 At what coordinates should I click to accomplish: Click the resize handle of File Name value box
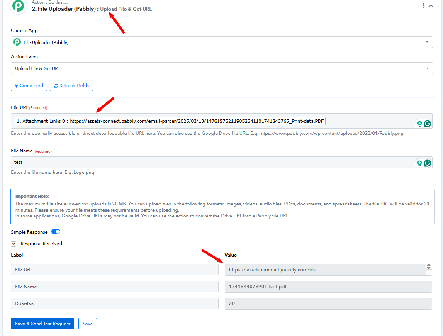click(x=430, y=290)
